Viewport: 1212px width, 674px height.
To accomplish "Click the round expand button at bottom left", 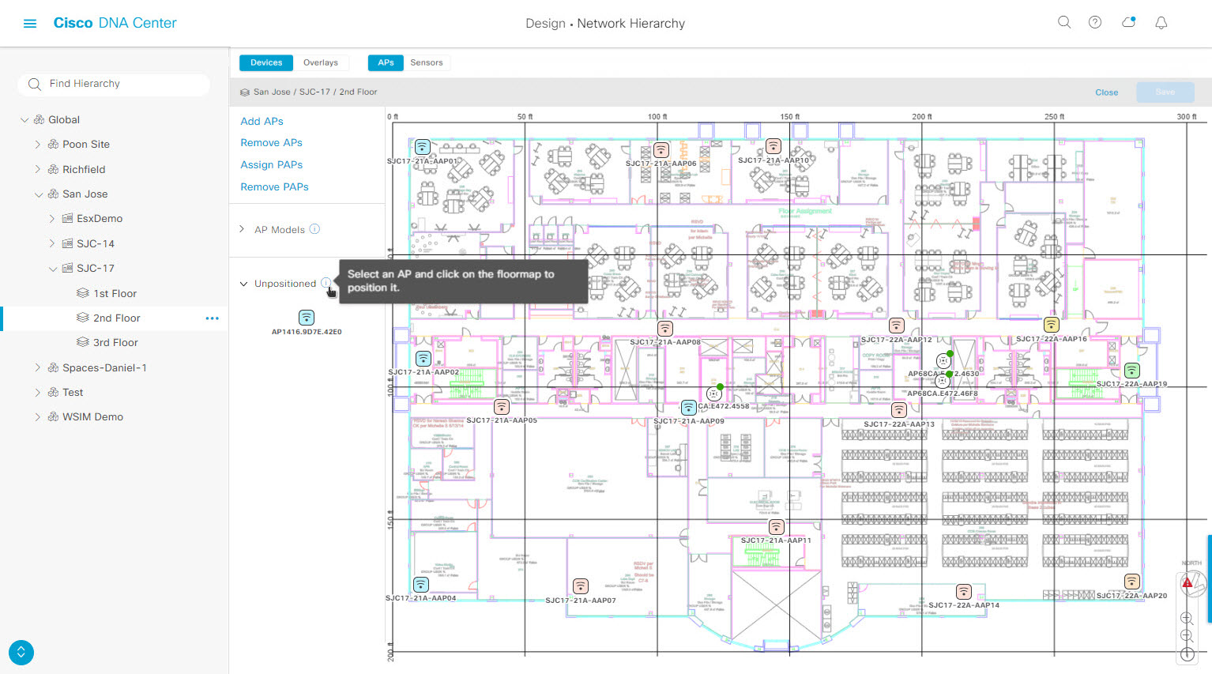I will coord(21,653).
